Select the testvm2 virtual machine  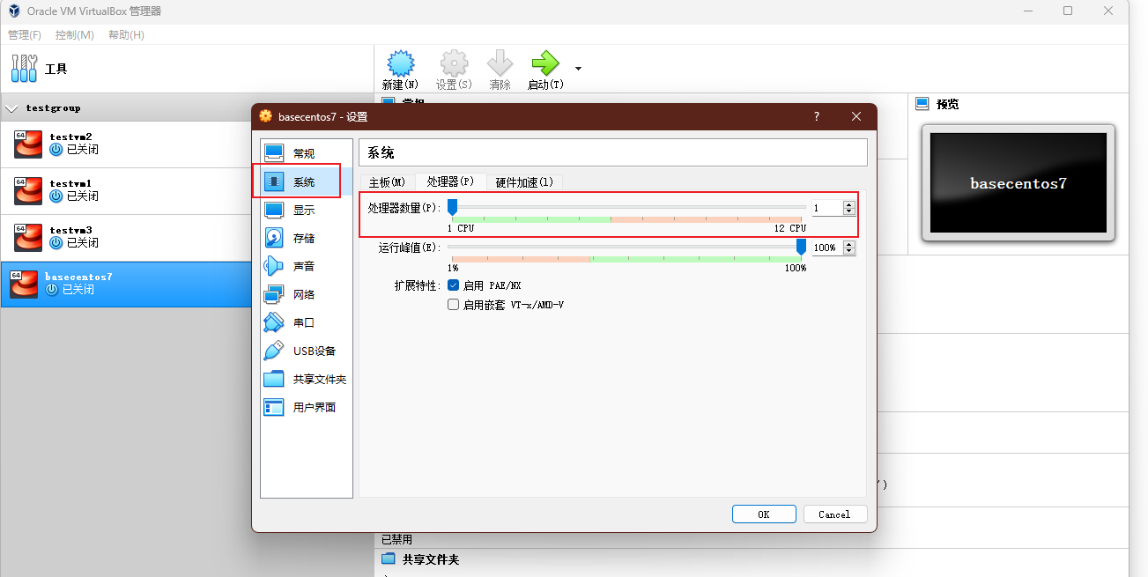point(187,144)
